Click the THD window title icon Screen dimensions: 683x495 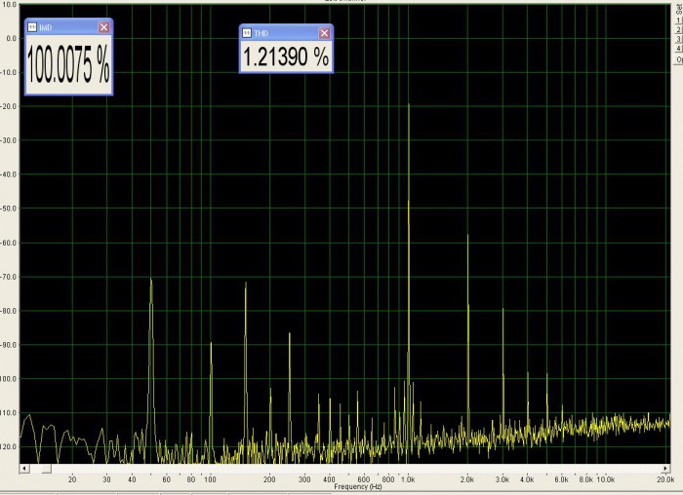(247, 33)
